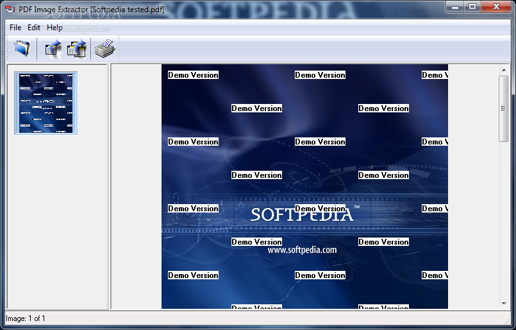Minimize the PDF Image Extractor window
This screenshot has height=330, width=516.
point(455,7)
